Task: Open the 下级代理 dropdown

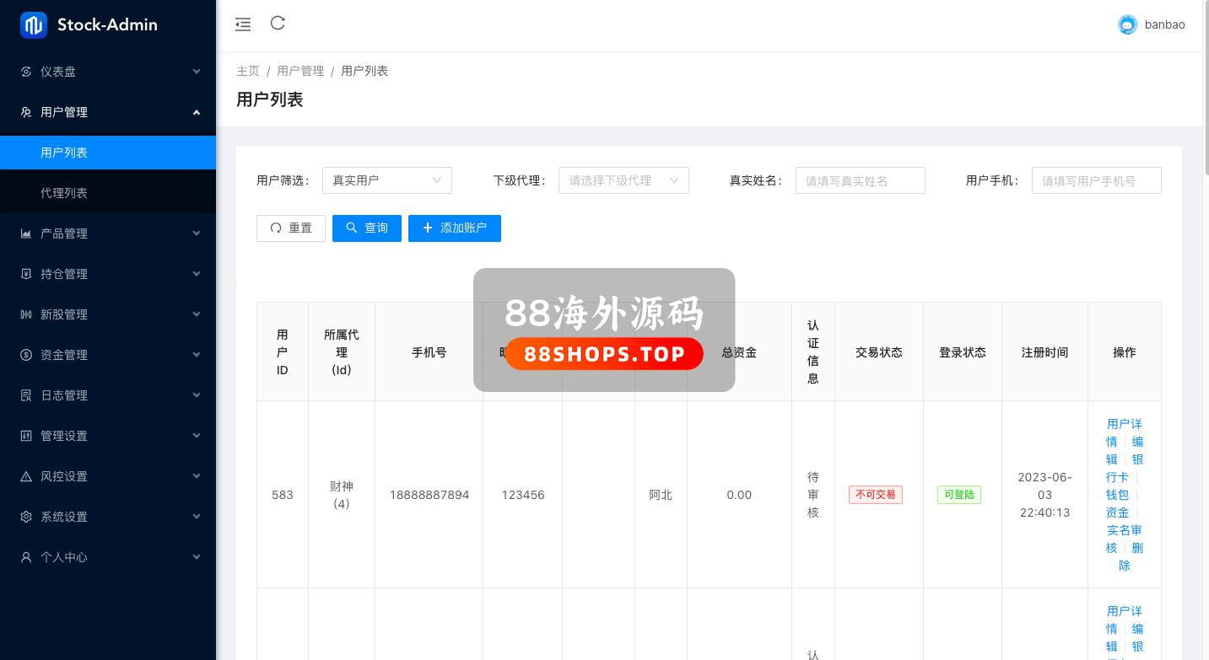Action: [623, 180]
